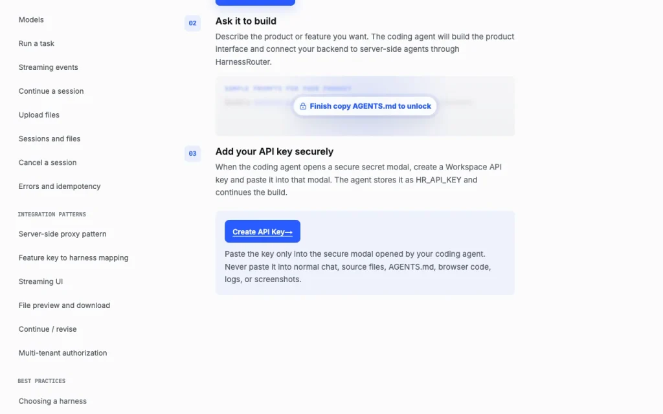The width and height of the screenshot is (663, 414).
Task: Navigate to Upload files page
Action: click(x=39, y=115)
